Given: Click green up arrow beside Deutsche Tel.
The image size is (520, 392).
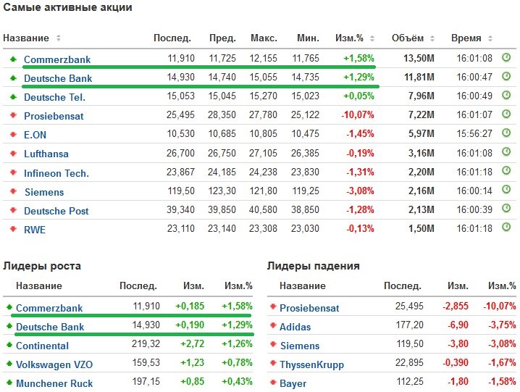Looking at the screenshot, I should point(12,96).
